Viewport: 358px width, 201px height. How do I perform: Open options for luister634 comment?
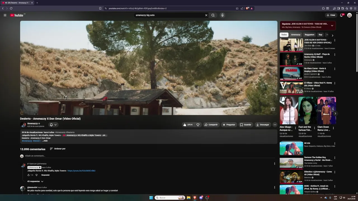pos(274,187)
